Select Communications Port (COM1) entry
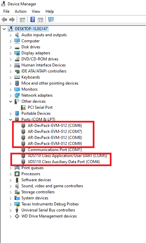Image resolution: width=146 pixels, height=243 pixels. (x=55, y=150)
